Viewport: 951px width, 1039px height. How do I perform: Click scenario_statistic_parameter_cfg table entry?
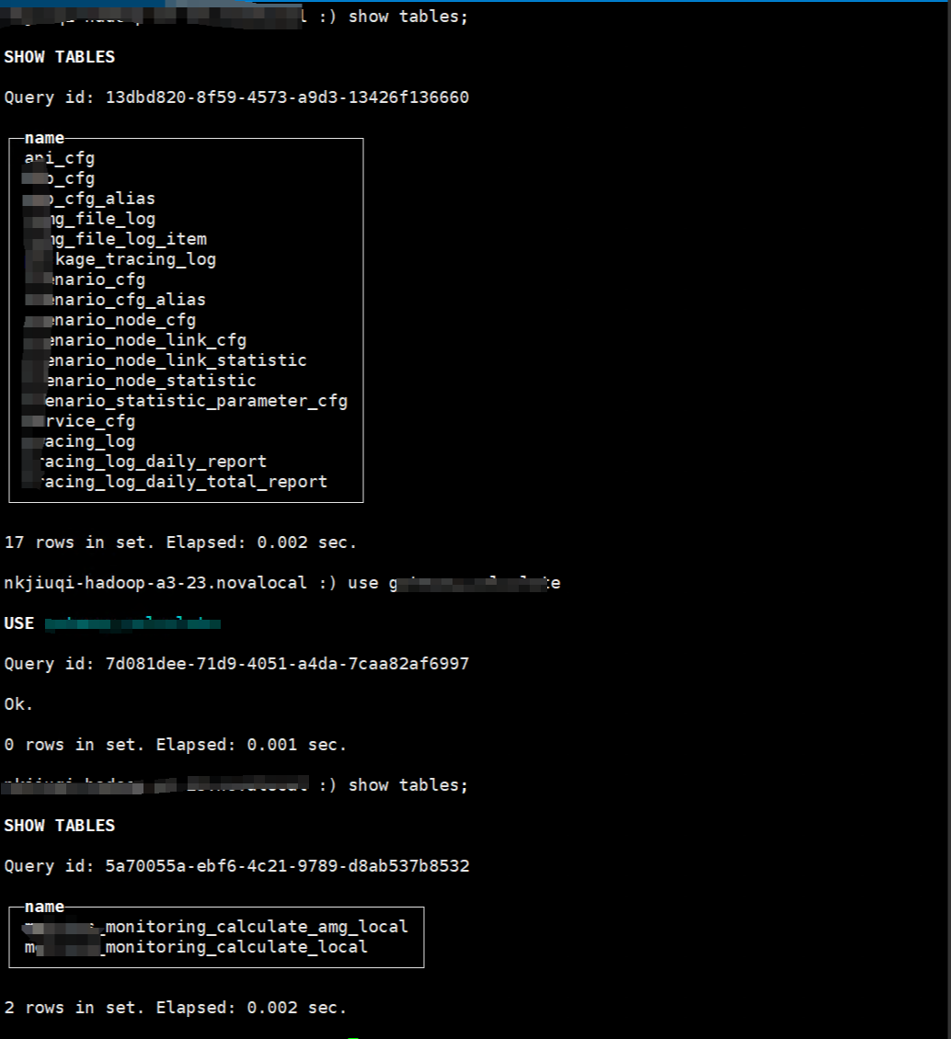pos(193,401)
